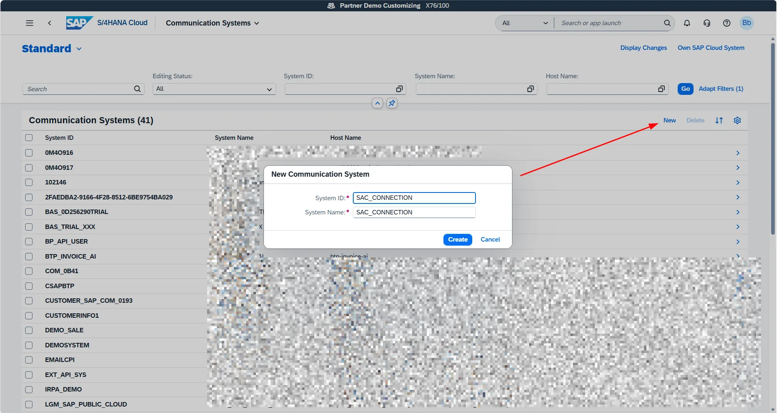
Task: Open the headset support icon
Action: pyautogui.click(x=707, y=23)
